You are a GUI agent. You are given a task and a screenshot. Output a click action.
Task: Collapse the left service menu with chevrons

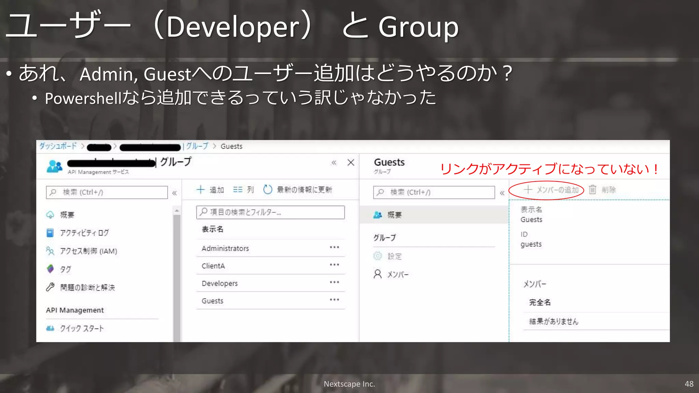[x=174, y=193]
